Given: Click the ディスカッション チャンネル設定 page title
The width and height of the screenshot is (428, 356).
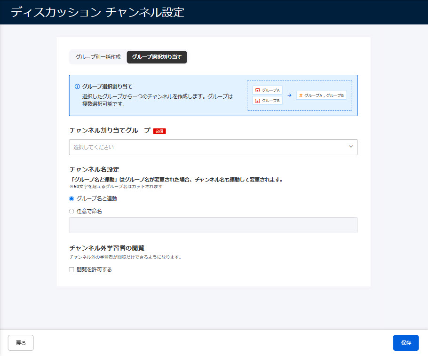Looking at the screenshot, I should click(97, 13).
